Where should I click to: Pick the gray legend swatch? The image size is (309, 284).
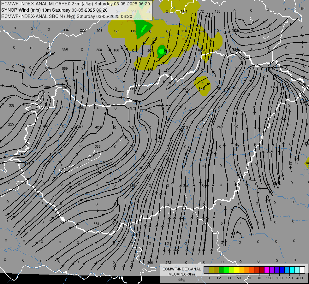(x=206, y=270)
